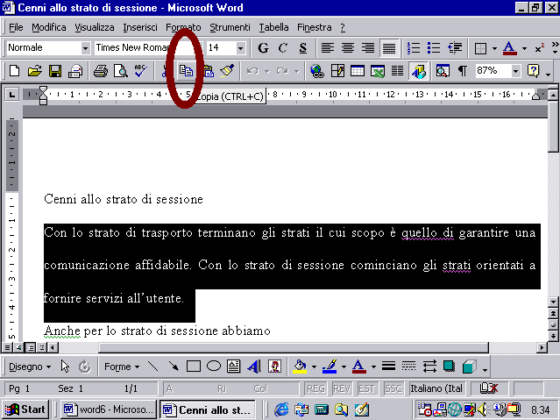The height and width of the screenshot is (420, 560).
Task: Select the Oval drawing tool
Action: pos(214,367)
